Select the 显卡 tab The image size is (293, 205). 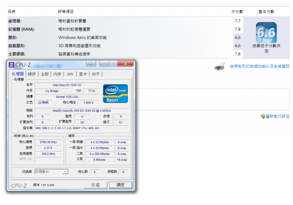pos(83,74)
